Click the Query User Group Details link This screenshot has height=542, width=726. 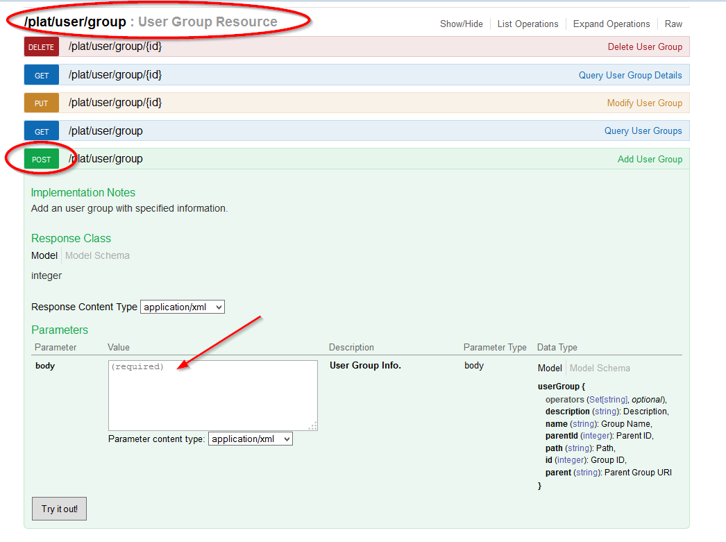tap(630, 75)
